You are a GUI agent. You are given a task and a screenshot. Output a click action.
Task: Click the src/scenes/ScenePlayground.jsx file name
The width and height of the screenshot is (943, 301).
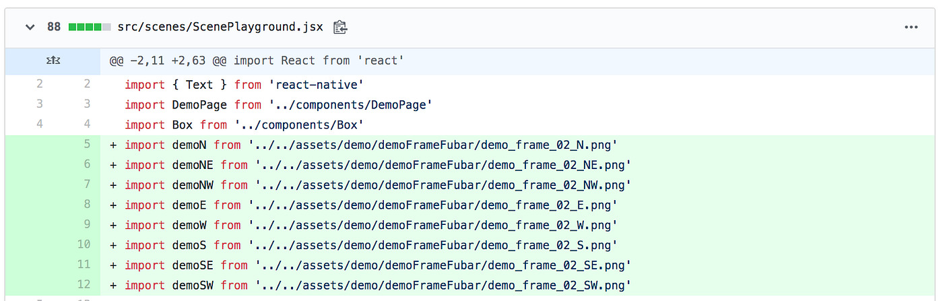tap(220, 28)
